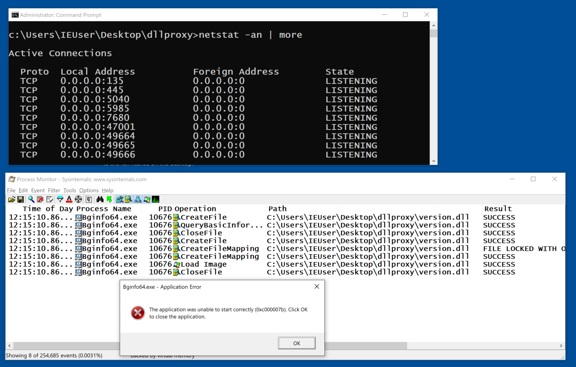Image resolution: width=576 pixels, height=367 pixels.
Task: Click the FILE LOCKED WITH result cell
Action: pos(524,249)
